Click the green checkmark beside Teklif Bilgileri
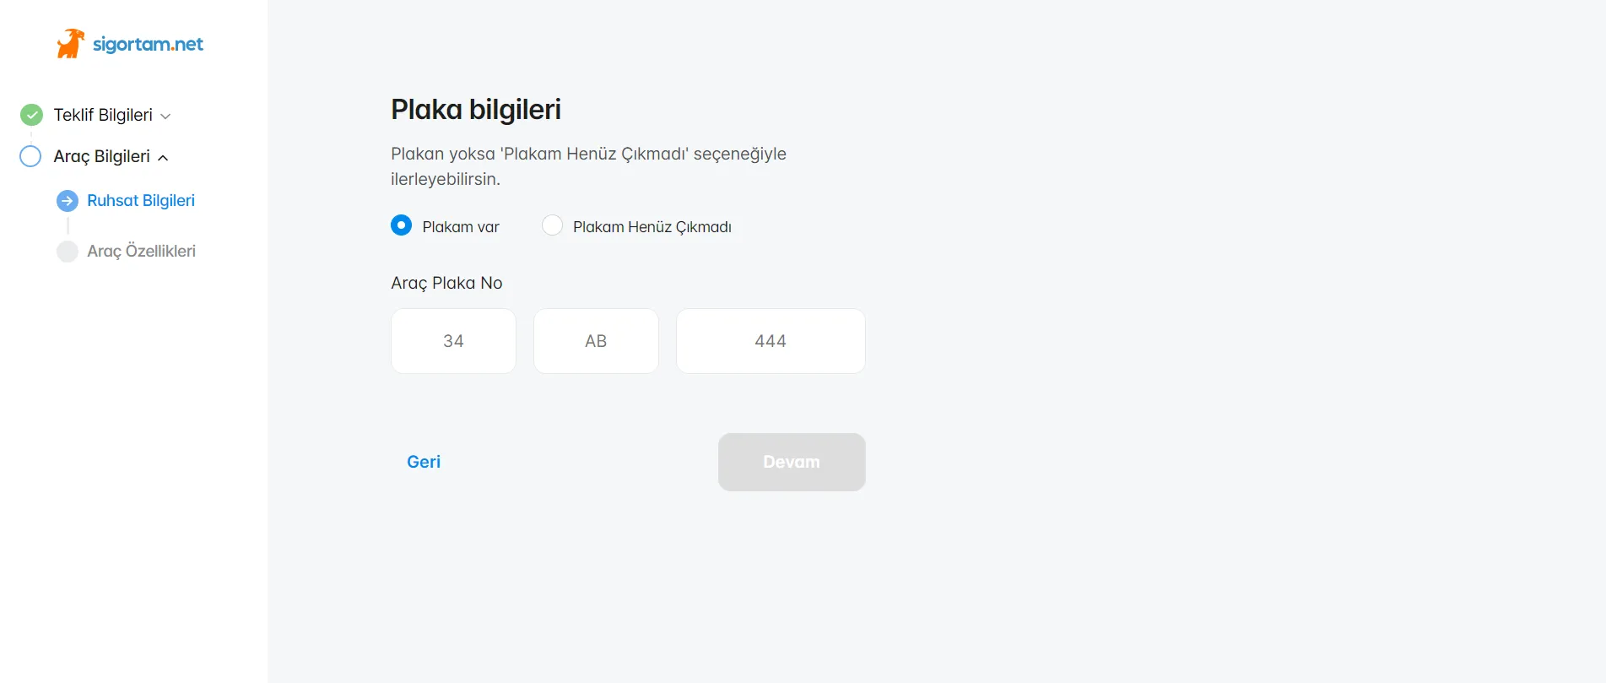Screen dimensions: 1606x683 (x=31, y=115)
